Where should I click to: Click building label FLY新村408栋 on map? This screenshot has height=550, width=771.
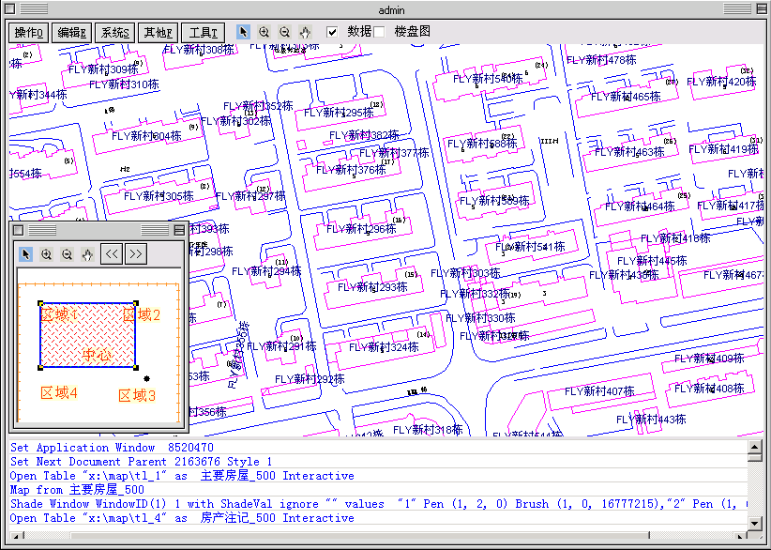pos(709,389)
